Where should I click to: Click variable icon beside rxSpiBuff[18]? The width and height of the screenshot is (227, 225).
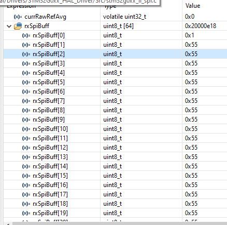[26, 204]
